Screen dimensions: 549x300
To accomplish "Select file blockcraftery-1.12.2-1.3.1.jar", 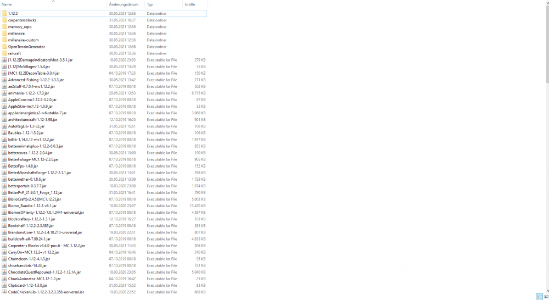I will point(31,219).
